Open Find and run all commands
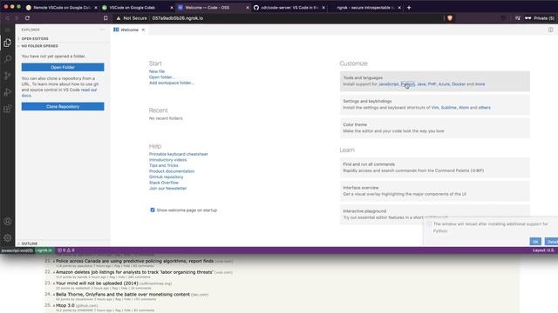Viewport: 558px width, 313px height. tap(434, 168)
